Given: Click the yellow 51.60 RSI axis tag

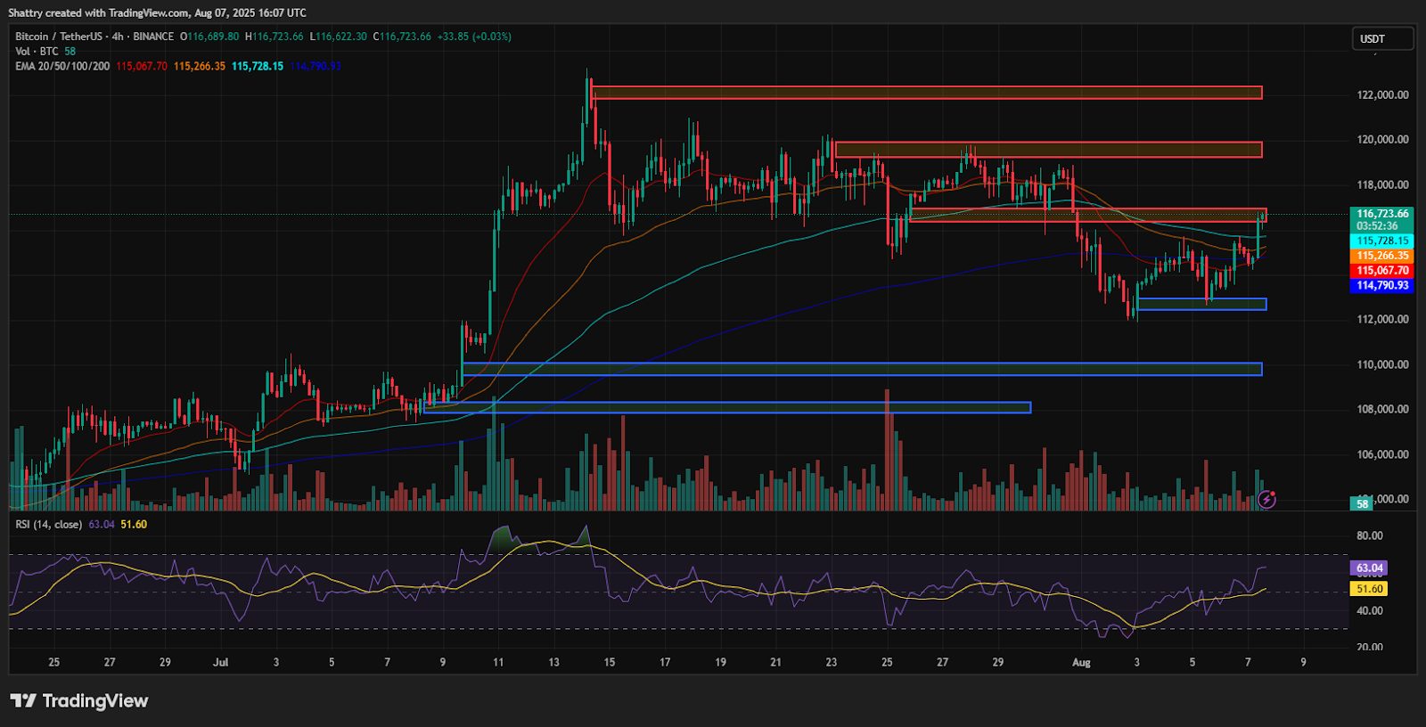Looking at the screenshot, I should pos(1369,589).
